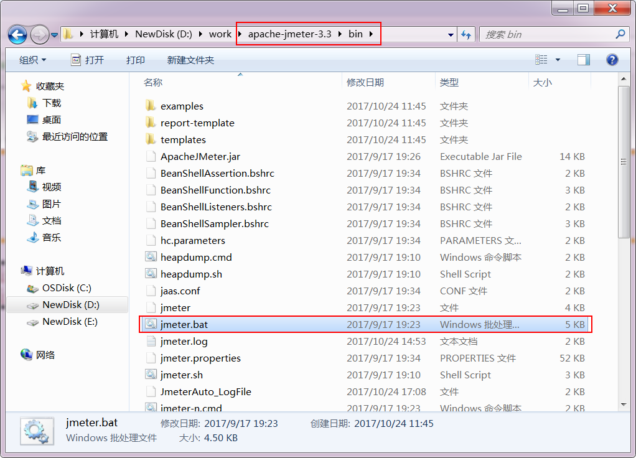Click the vertical scrollbar thumb of the file list
This screenshot has height=458, width=636.
[x=624, y=162]
